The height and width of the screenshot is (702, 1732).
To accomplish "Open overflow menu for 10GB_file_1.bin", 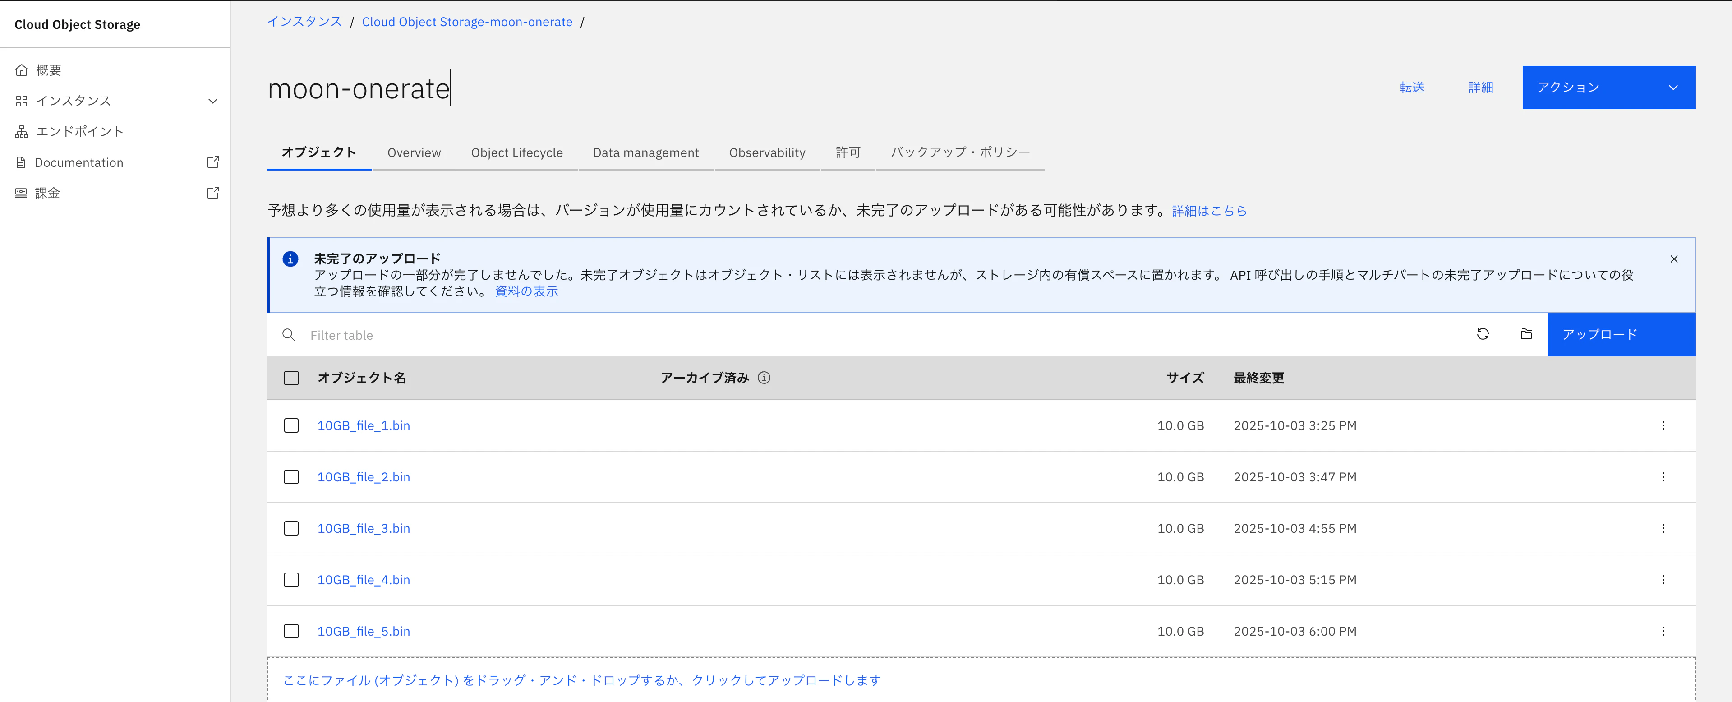I will 1663,425.
